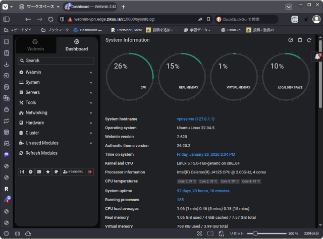Toggle the theme palette button
Image resolution: width=323 pixels, height=239 pixels.
pyautogui.click(x=57, y=172)
